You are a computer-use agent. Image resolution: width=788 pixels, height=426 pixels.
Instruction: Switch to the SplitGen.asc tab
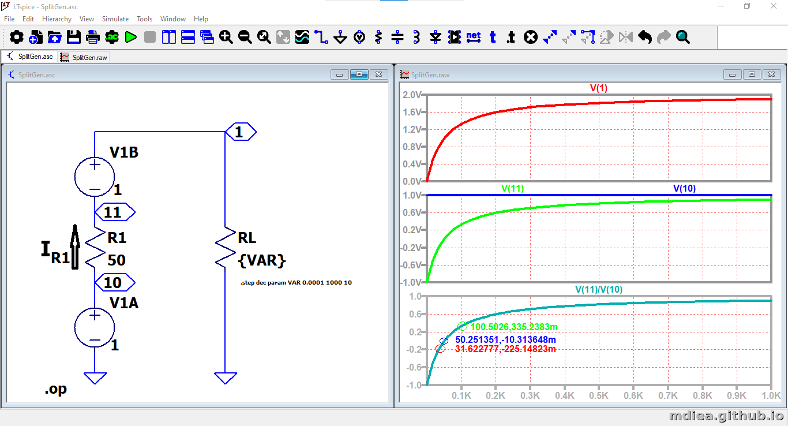[29, 57]
